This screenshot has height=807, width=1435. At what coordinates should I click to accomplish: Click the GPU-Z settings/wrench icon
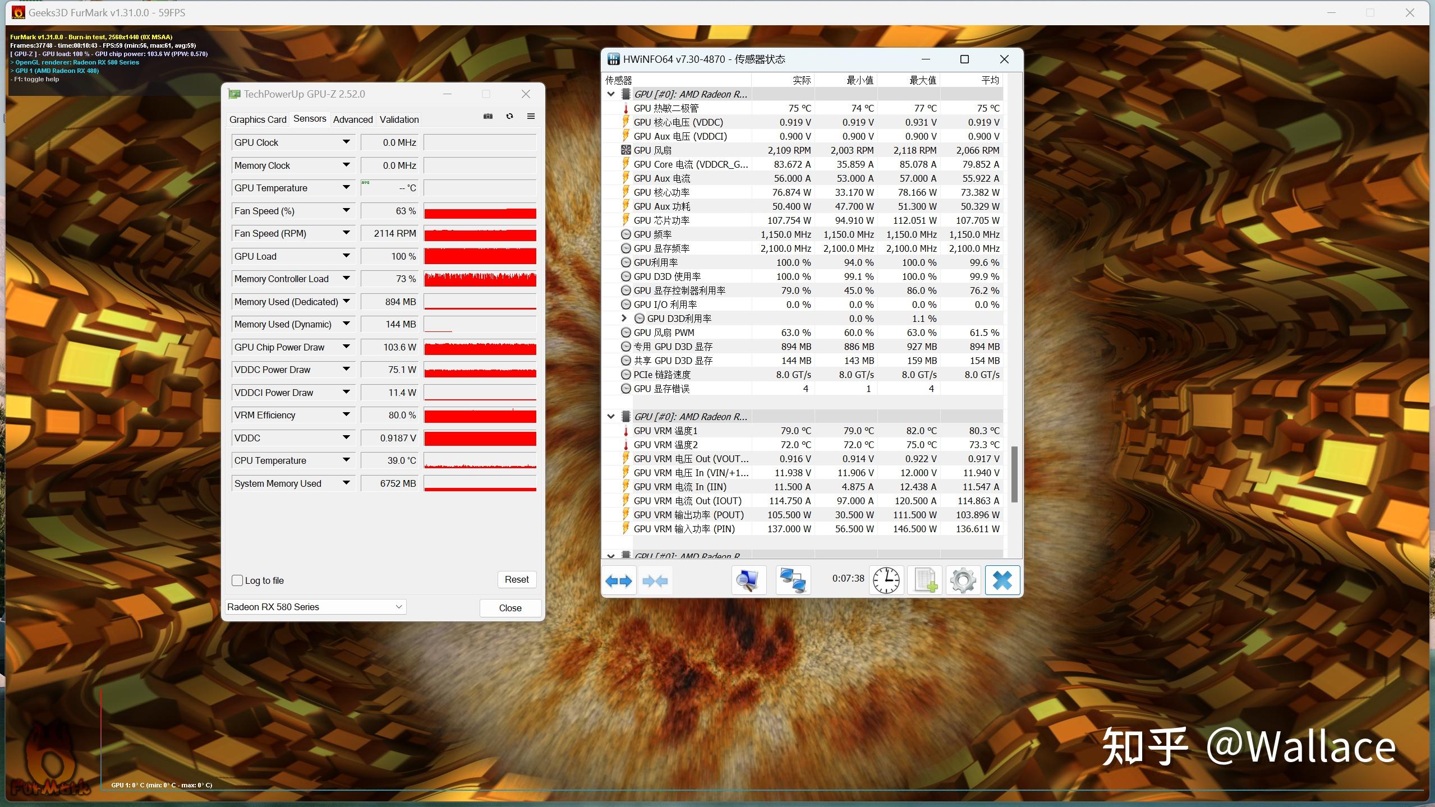point(531,118)
